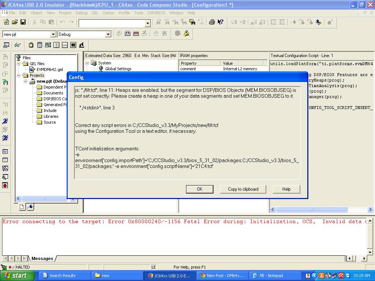Image resolution: width=375 pixels, height=281 pixels.
Task: Open the project selector dropdown new.pjt
Action: (53, 34)
